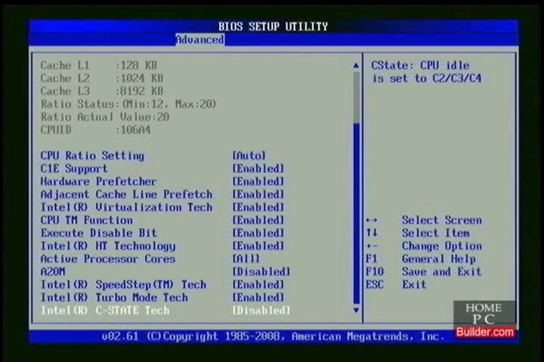The image size is (544, 362).
Task: Click the Change Option help entry
Action: [x=442, y=246]
